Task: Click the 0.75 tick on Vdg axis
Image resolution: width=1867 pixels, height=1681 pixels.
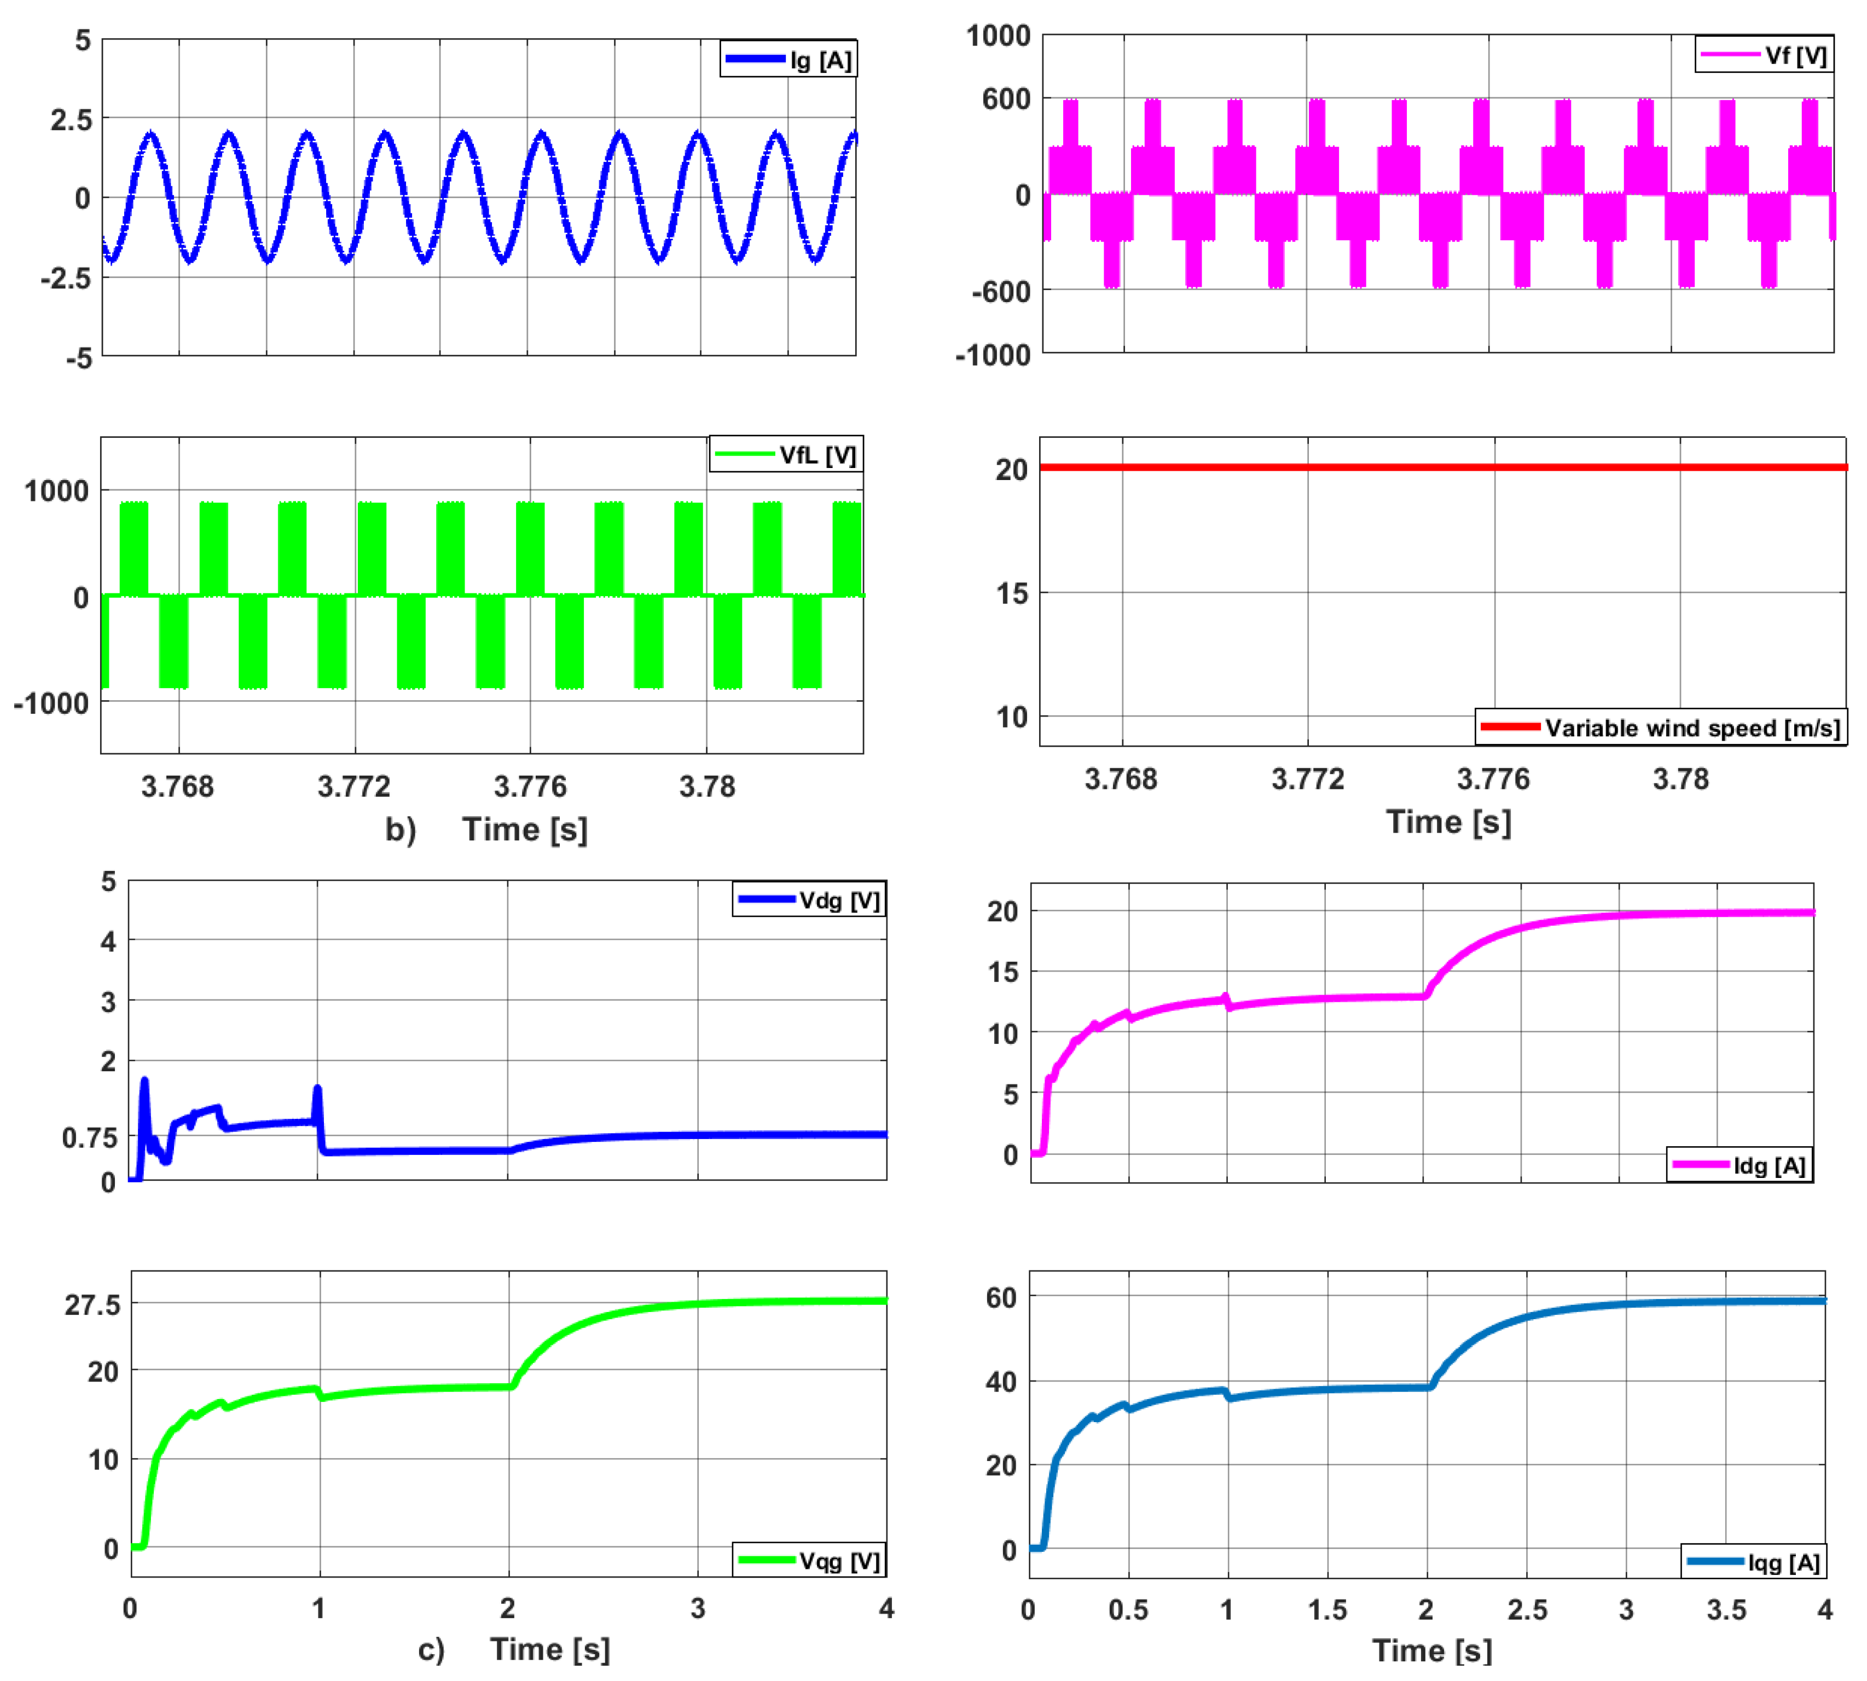Action: tap(89, 1138)
